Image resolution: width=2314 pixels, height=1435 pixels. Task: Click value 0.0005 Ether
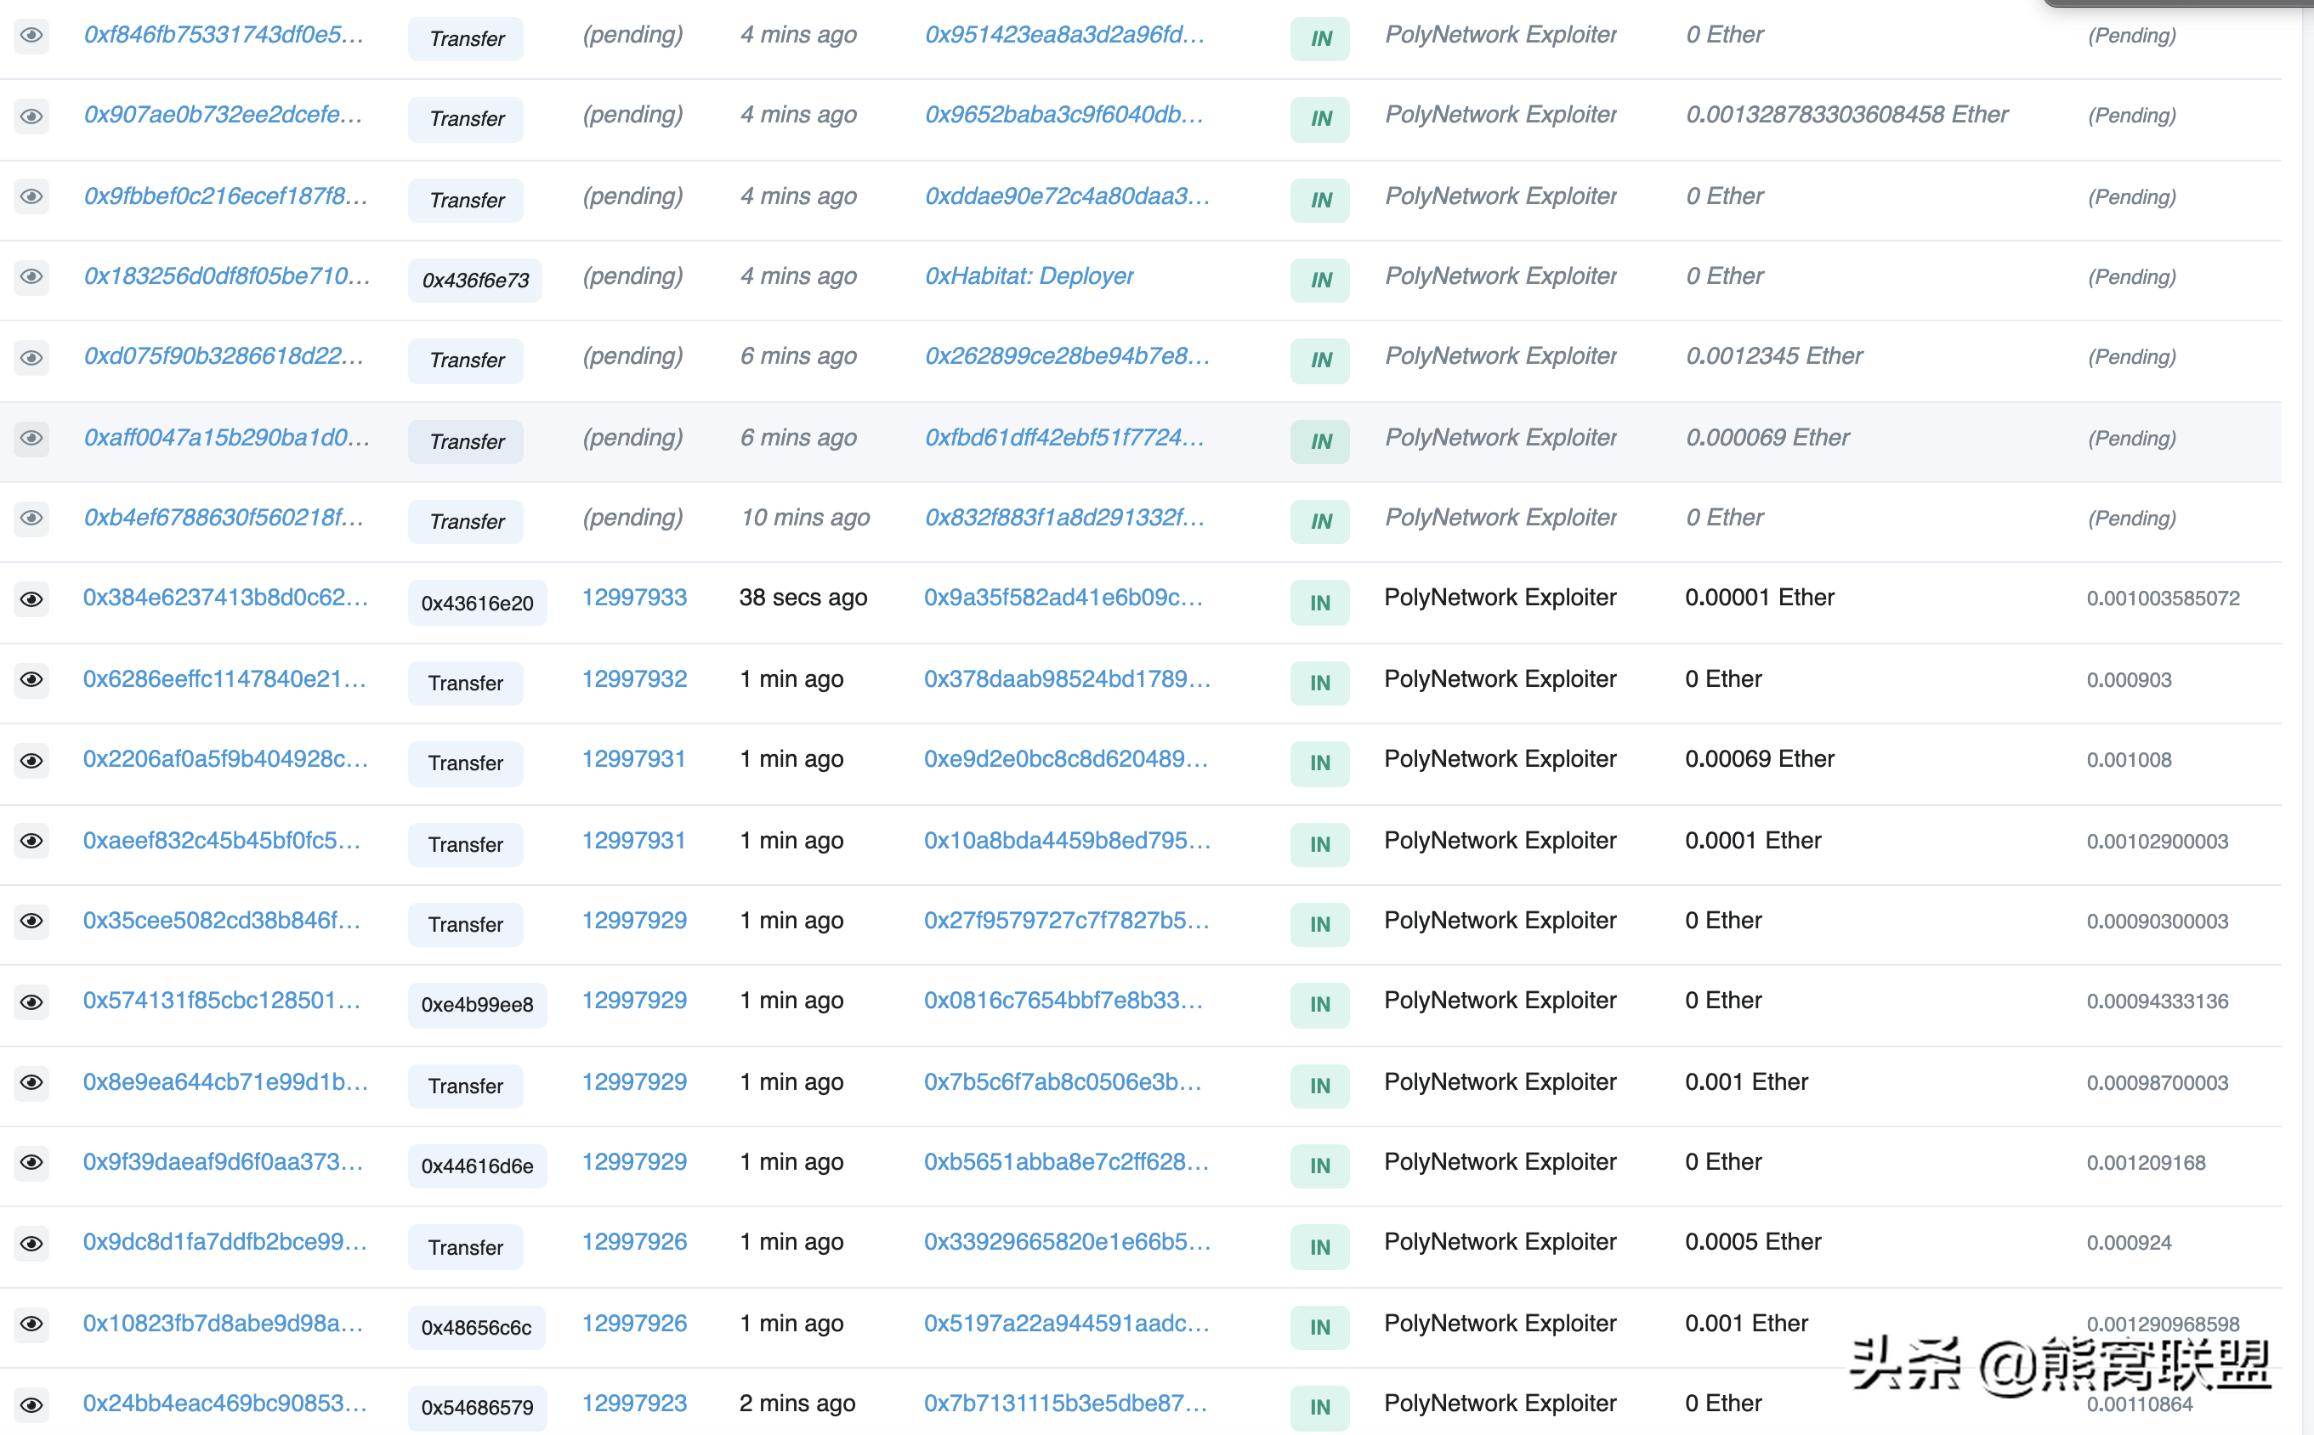pyautogui.click(x=1753, y=1241)
